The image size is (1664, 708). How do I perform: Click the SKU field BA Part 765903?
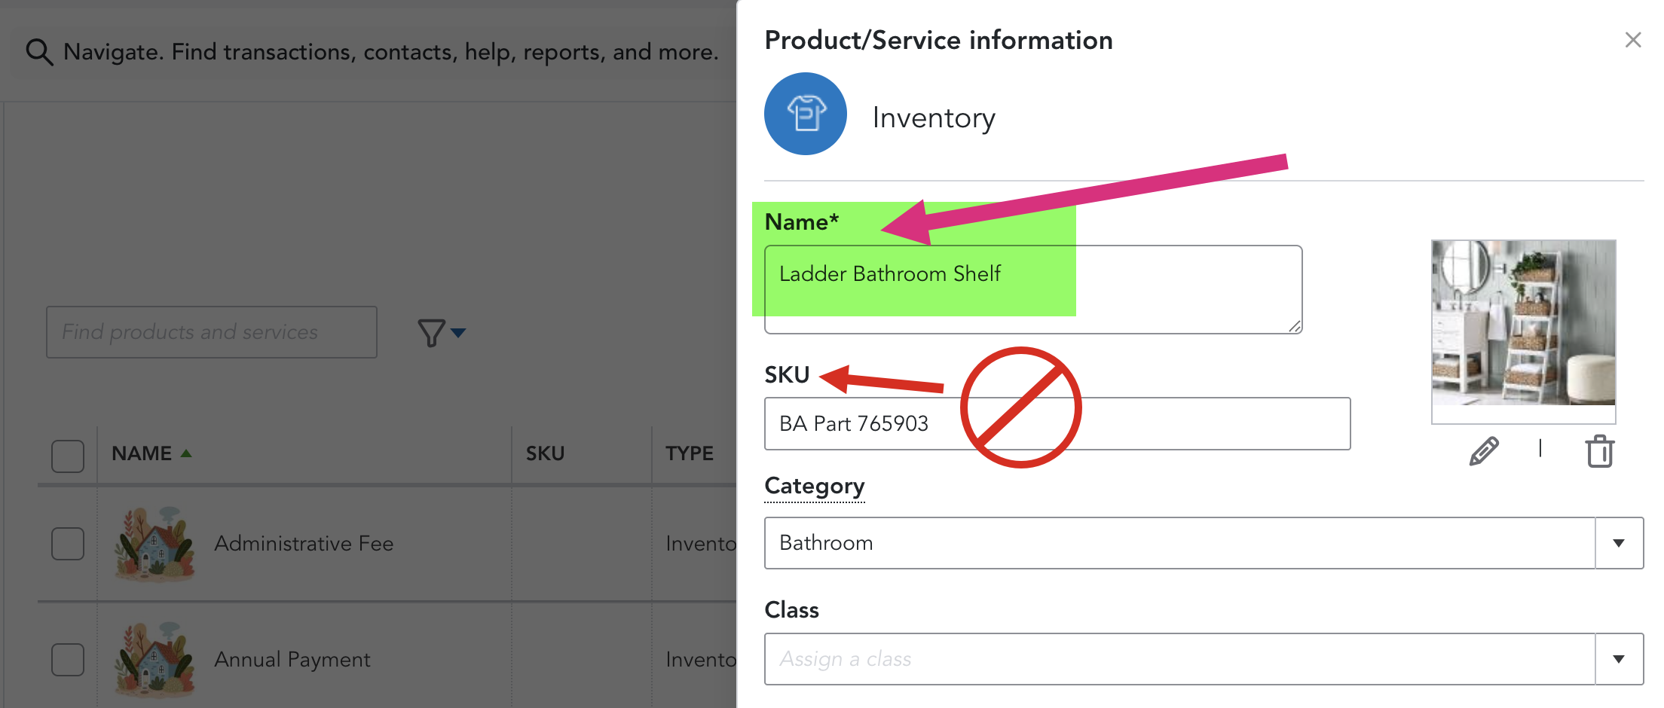[x=1057, y=423]
